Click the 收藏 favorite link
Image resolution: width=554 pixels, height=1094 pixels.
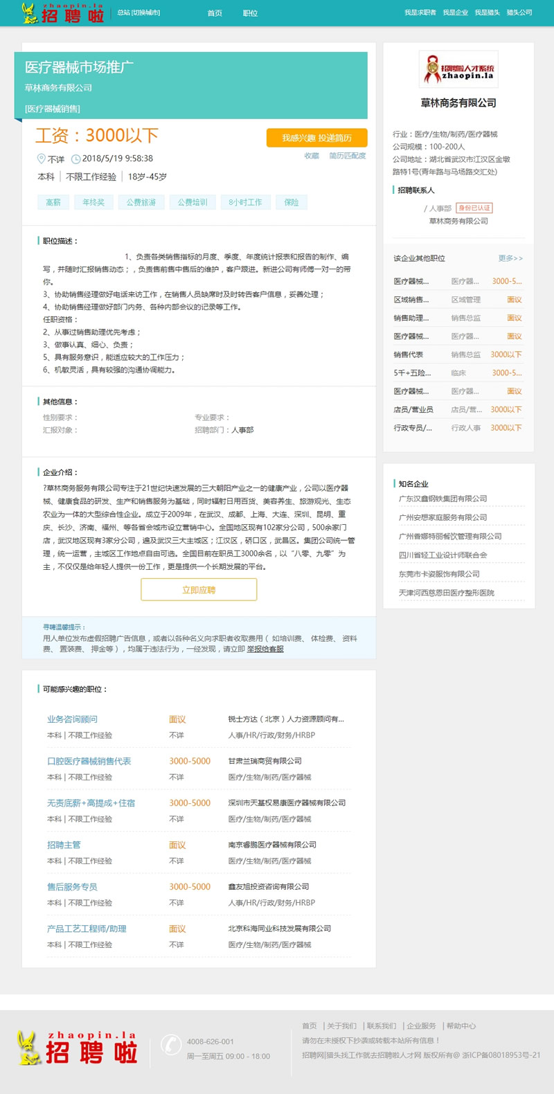312,156
